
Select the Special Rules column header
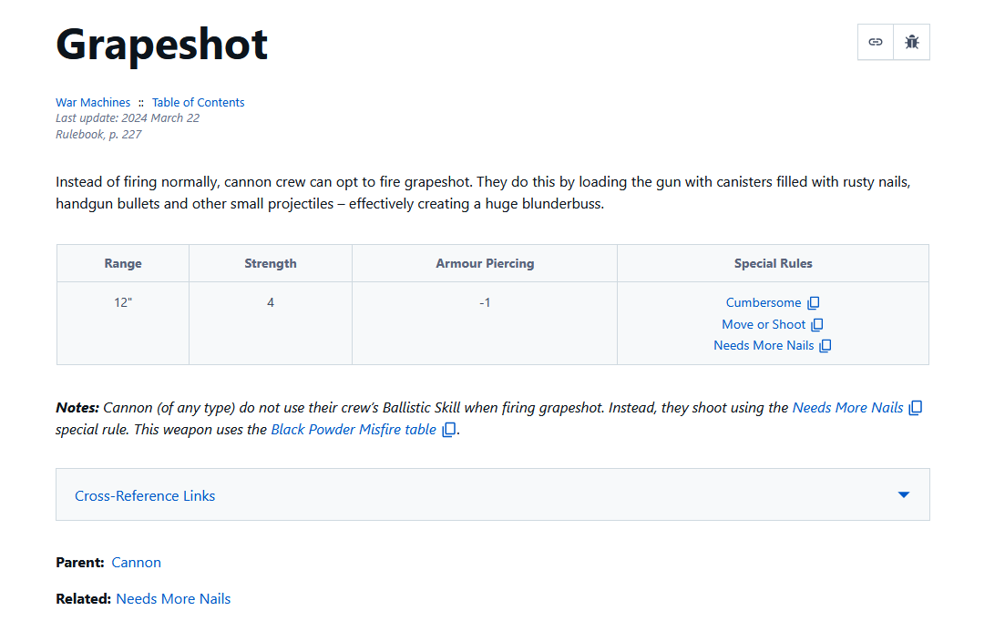pos(773,263)
